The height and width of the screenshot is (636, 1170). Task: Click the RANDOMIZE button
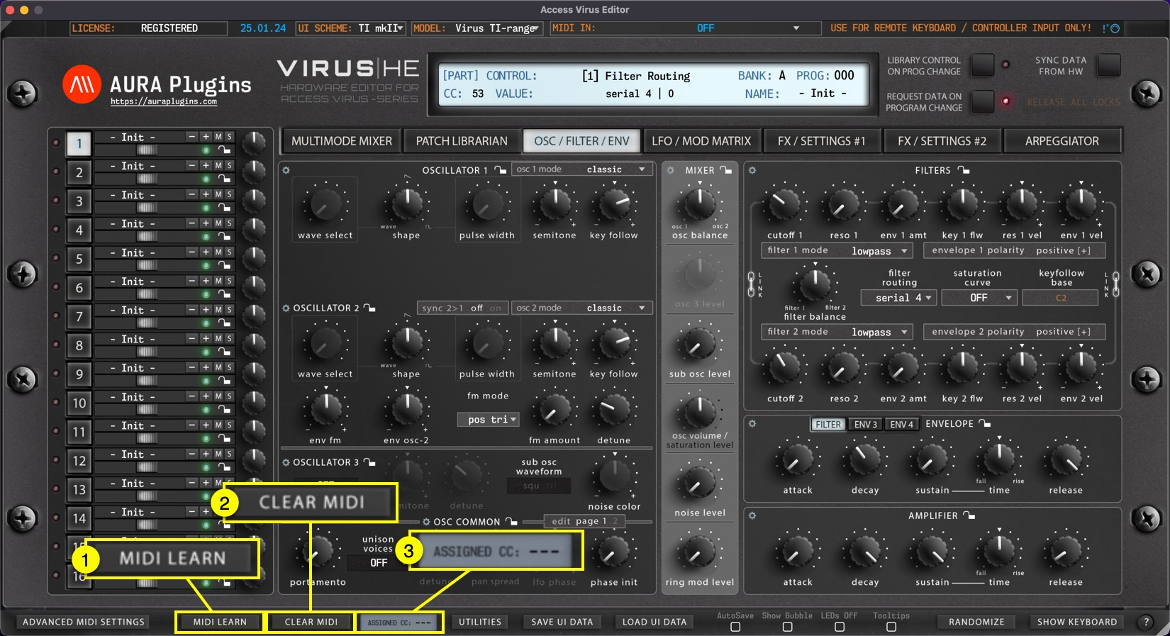[x=976, y=622]
